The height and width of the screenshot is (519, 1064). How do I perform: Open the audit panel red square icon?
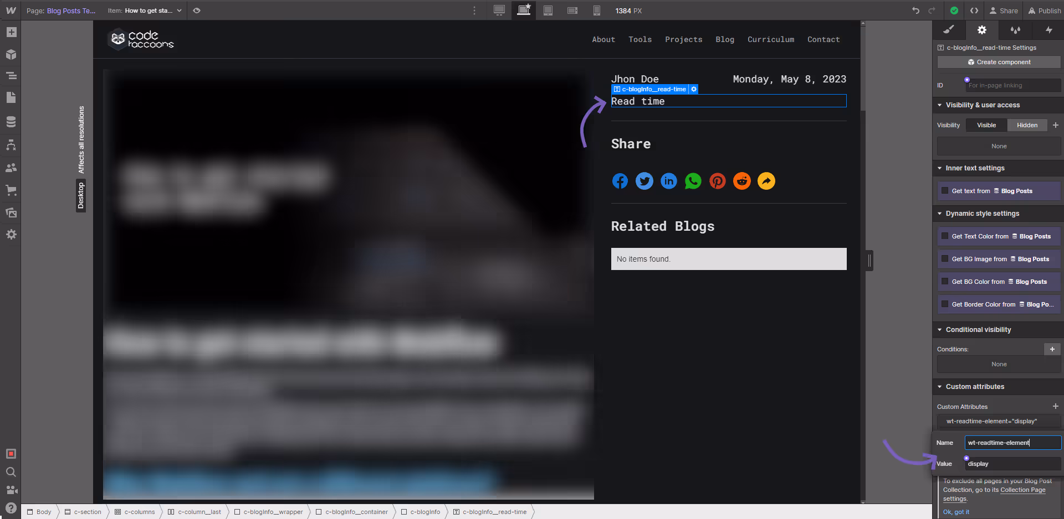pos(11,454)
